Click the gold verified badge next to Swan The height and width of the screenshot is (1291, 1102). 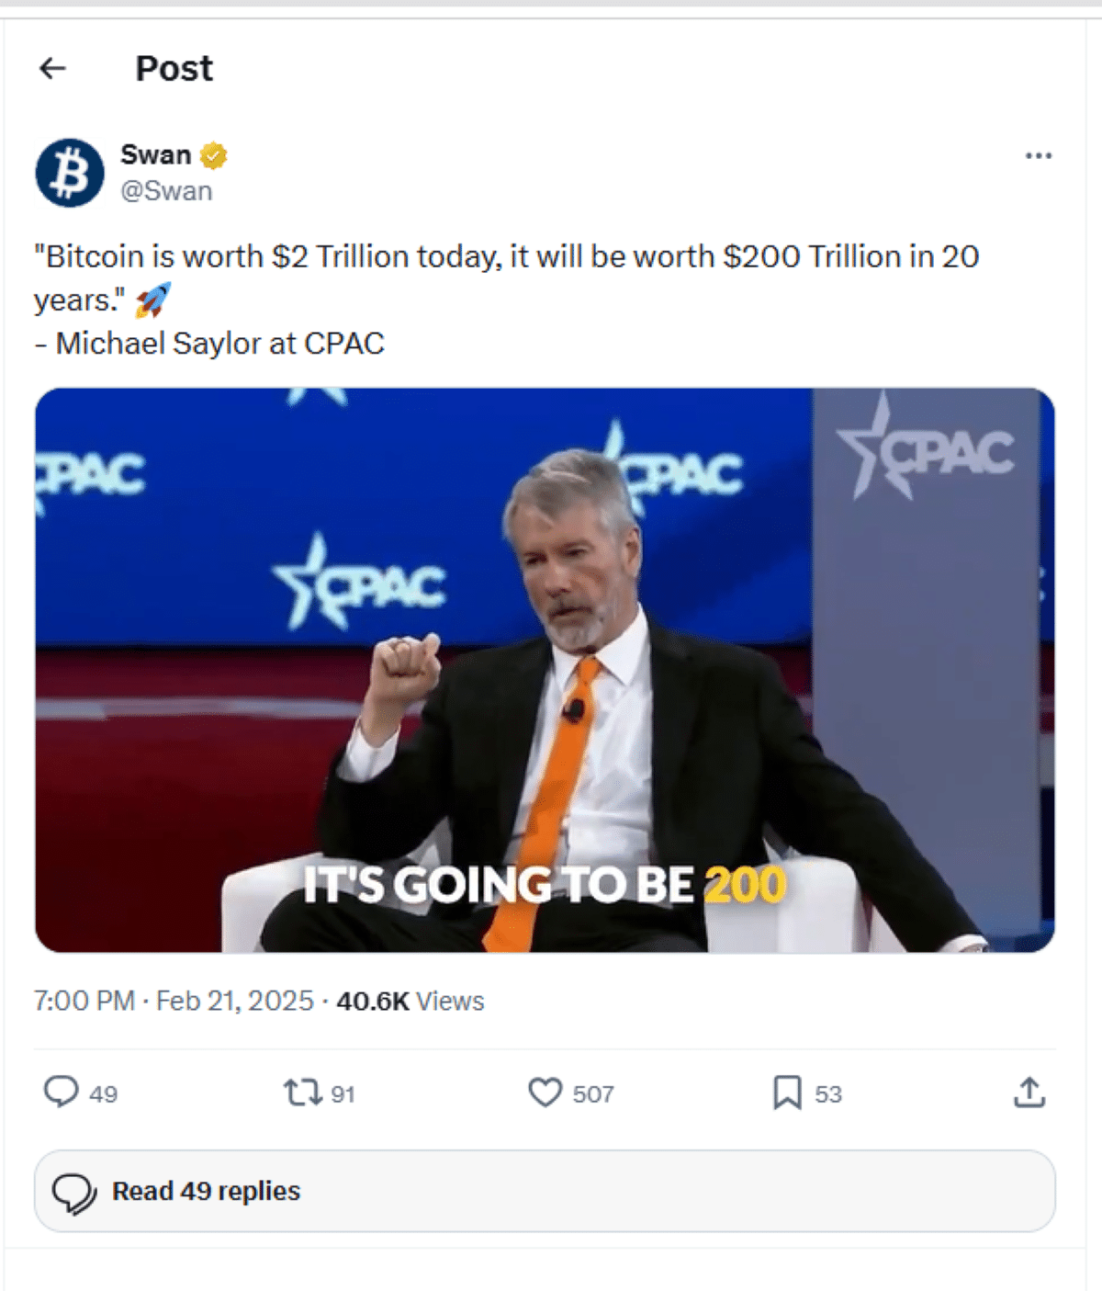pyautogui.click(x=213, y=155)
